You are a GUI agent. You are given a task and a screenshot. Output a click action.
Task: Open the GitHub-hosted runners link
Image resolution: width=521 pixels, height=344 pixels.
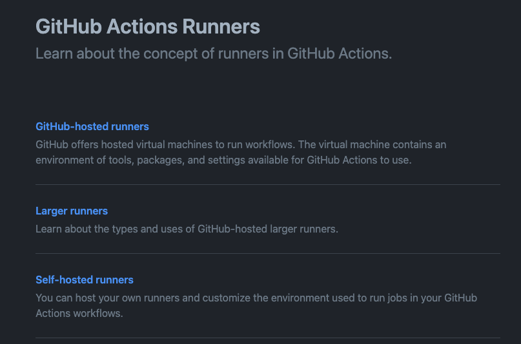pos(92,126)
